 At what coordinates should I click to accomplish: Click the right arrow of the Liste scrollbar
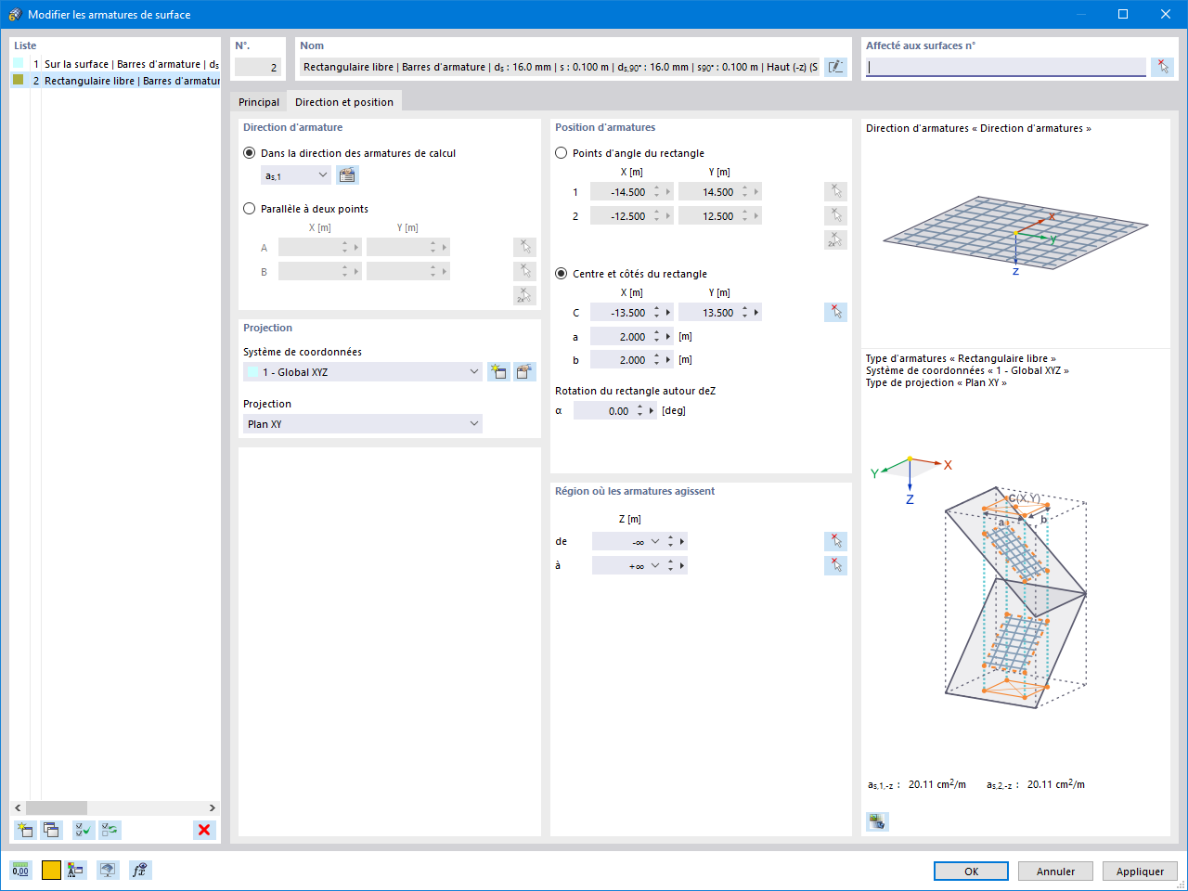[212, 807]
